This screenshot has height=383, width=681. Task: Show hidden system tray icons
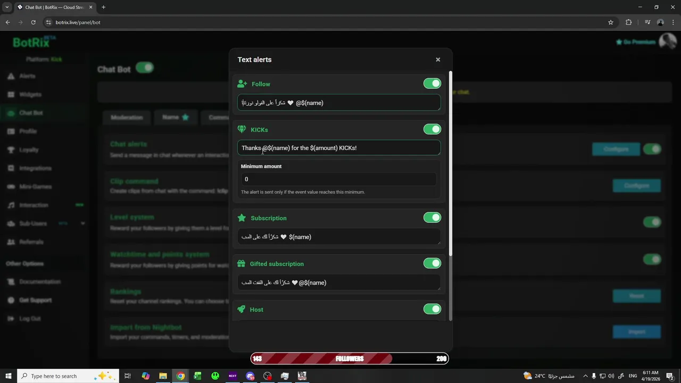pos(585,376)
